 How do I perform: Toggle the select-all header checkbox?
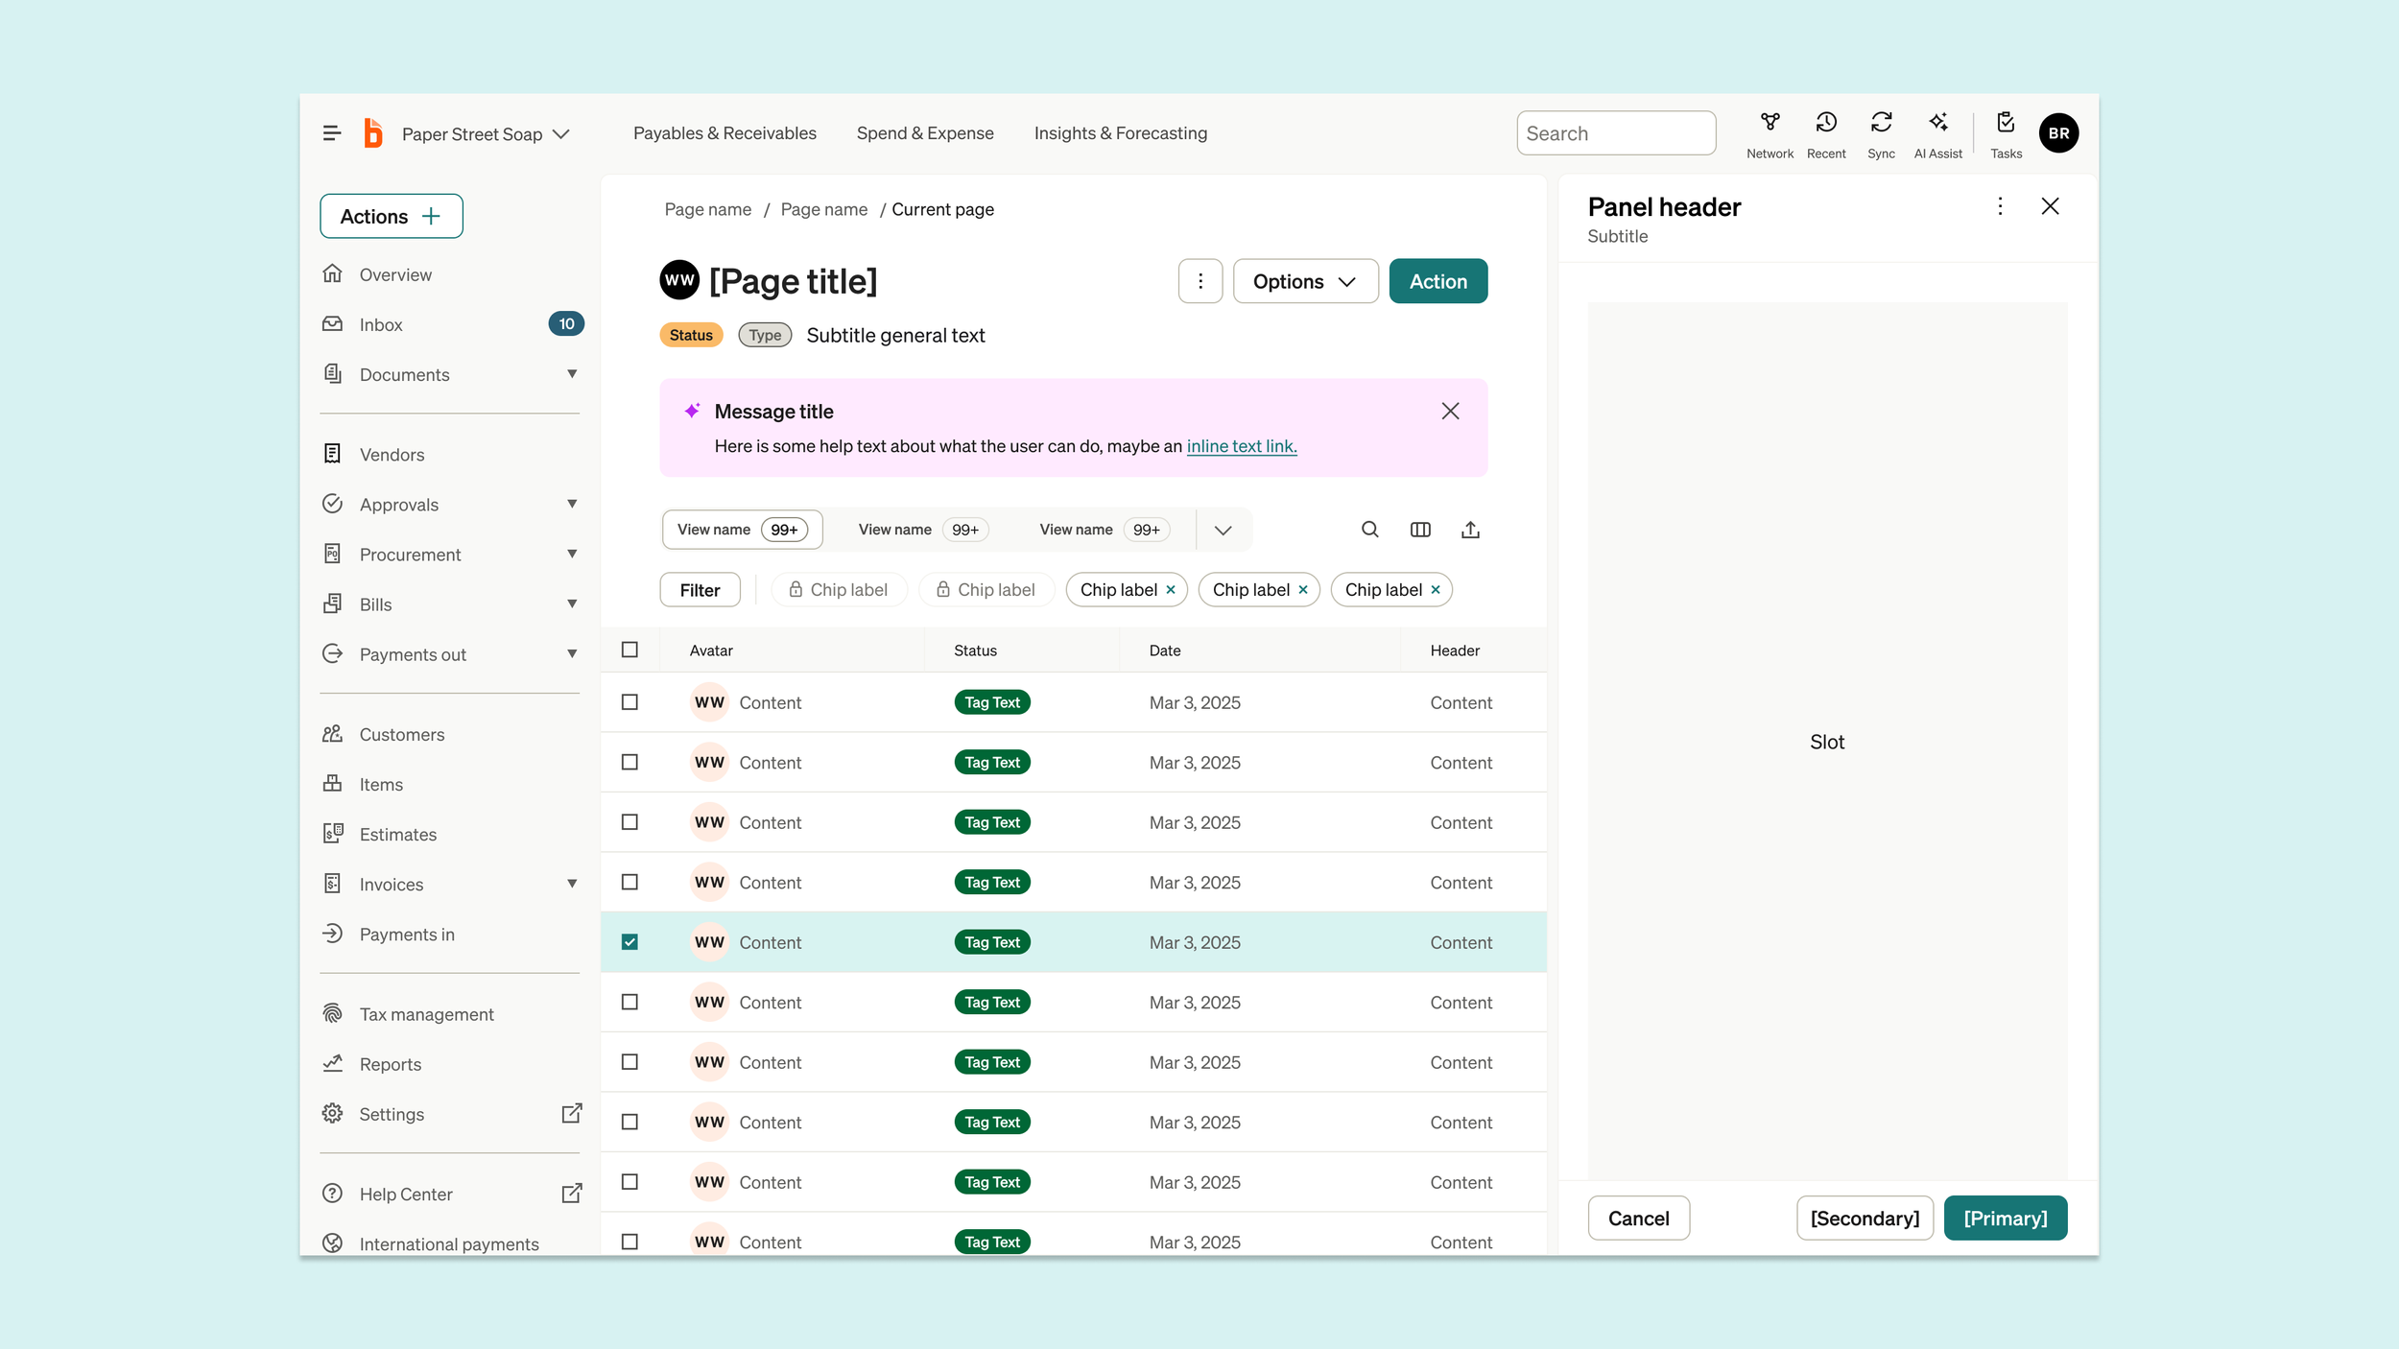(x=629, y=650)
